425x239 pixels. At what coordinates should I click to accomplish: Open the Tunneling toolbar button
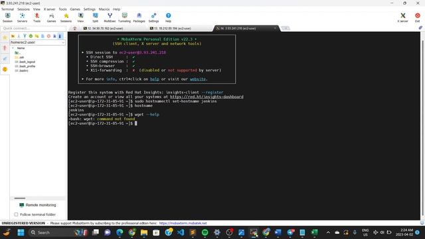click(x=124, y=18)
